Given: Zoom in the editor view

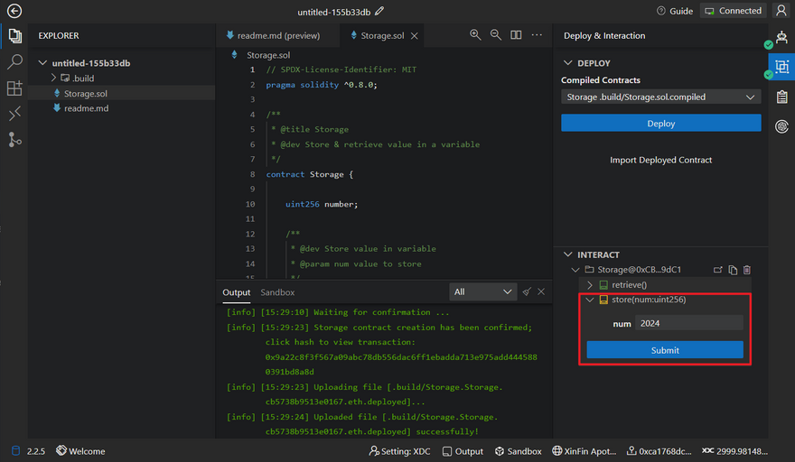Looking at the screenshot, I should [x=475, y=34].
